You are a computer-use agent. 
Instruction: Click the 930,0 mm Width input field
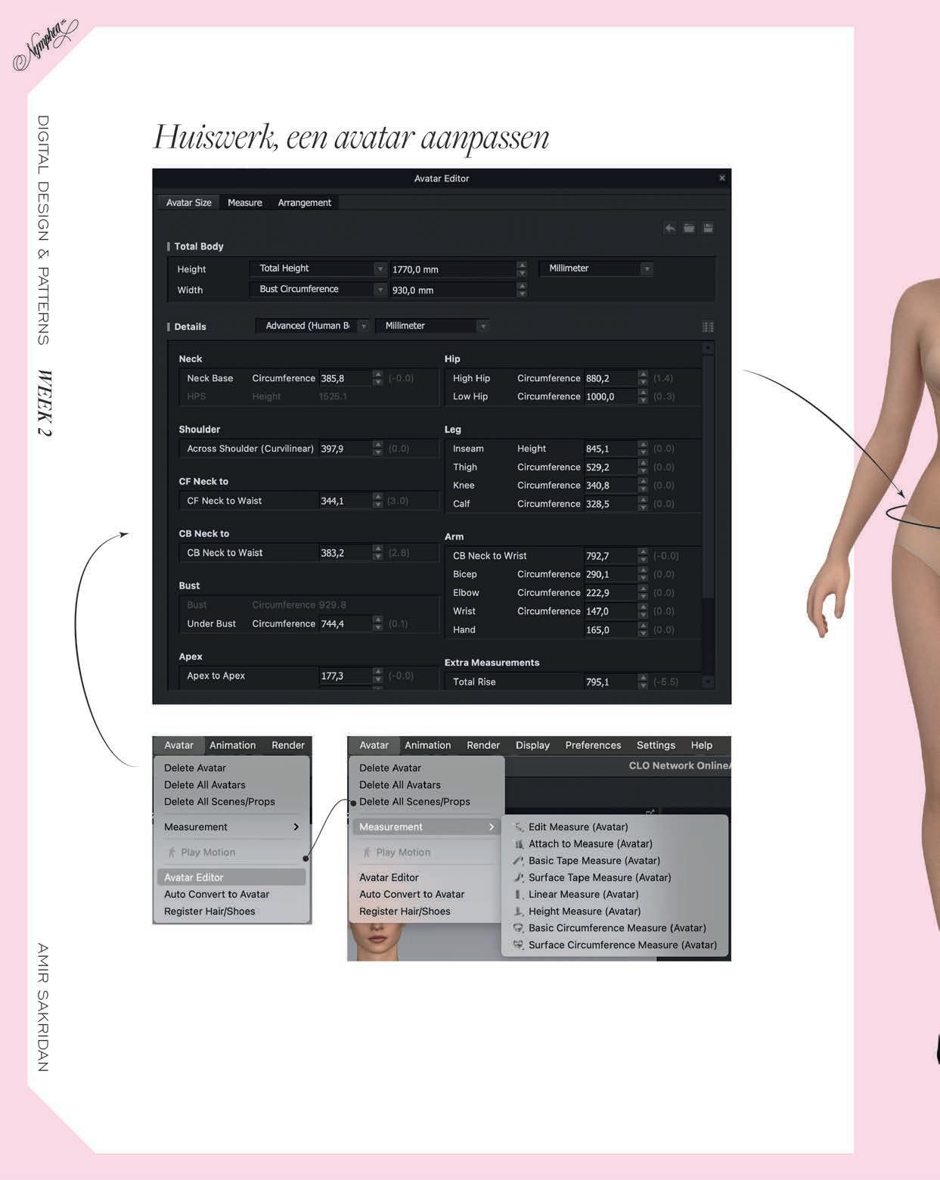[453, 290]
